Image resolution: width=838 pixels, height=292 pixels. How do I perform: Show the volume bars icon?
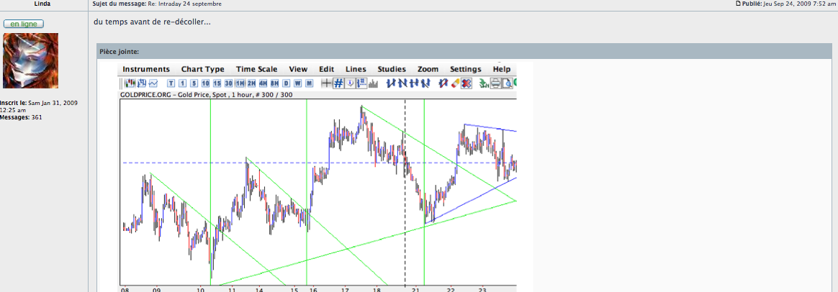(373, 83)
